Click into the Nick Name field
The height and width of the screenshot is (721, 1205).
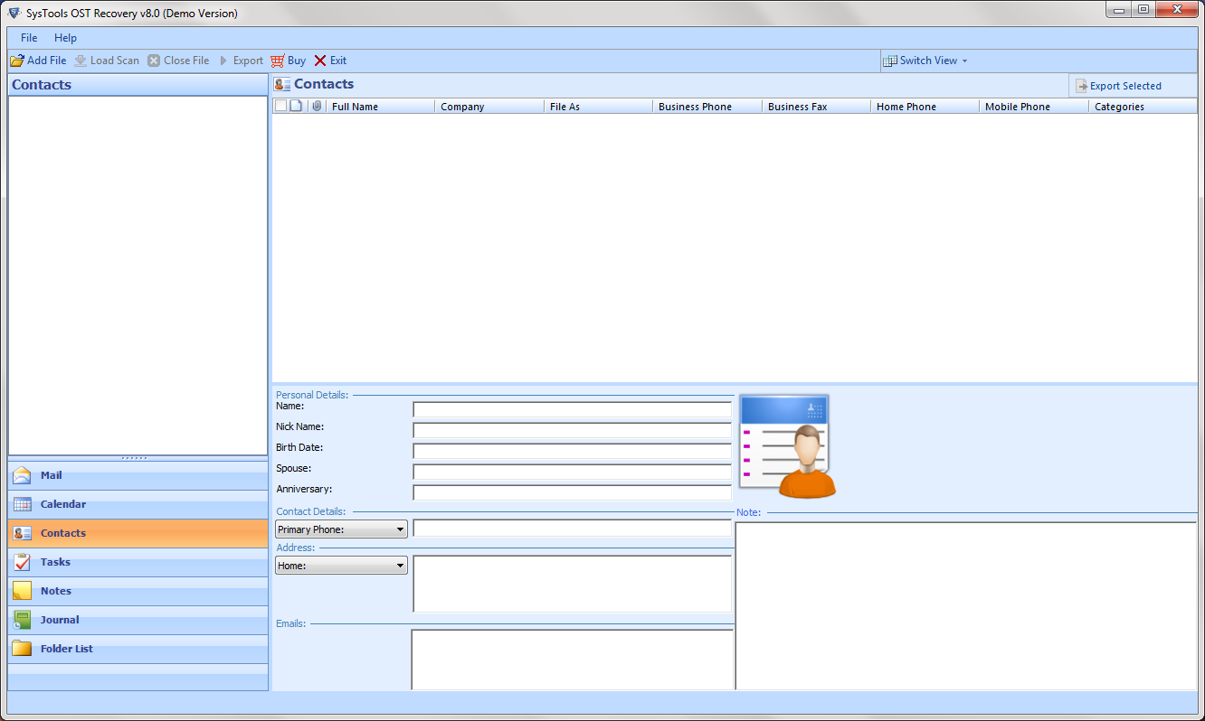click(572, 430)
